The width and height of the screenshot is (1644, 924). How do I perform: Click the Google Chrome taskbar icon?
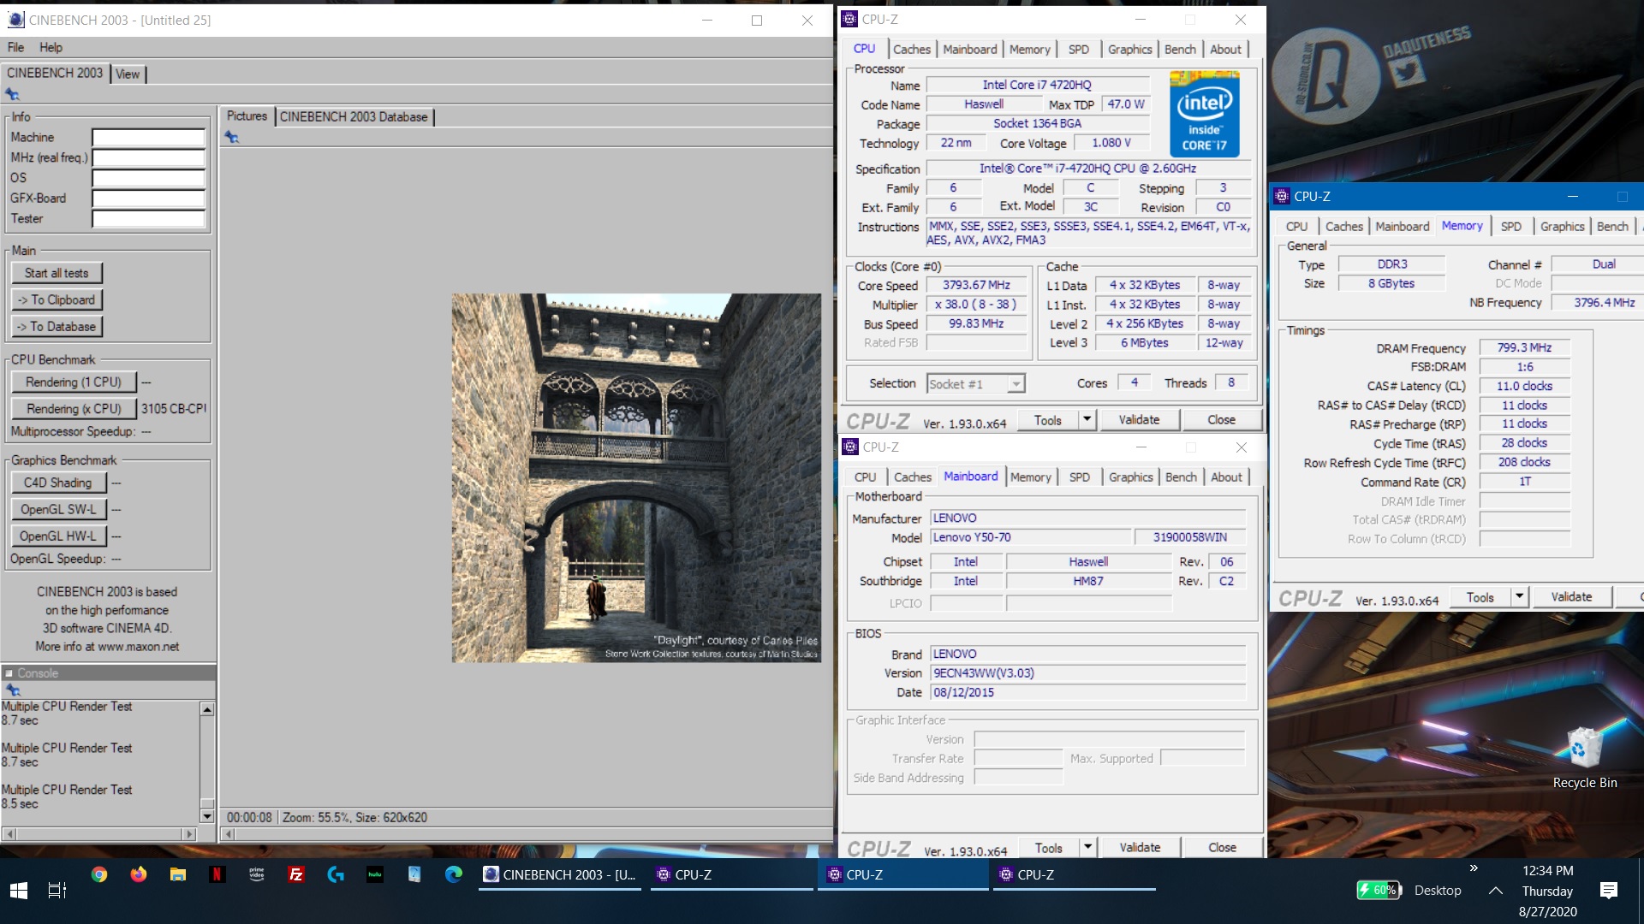[99, 874]
